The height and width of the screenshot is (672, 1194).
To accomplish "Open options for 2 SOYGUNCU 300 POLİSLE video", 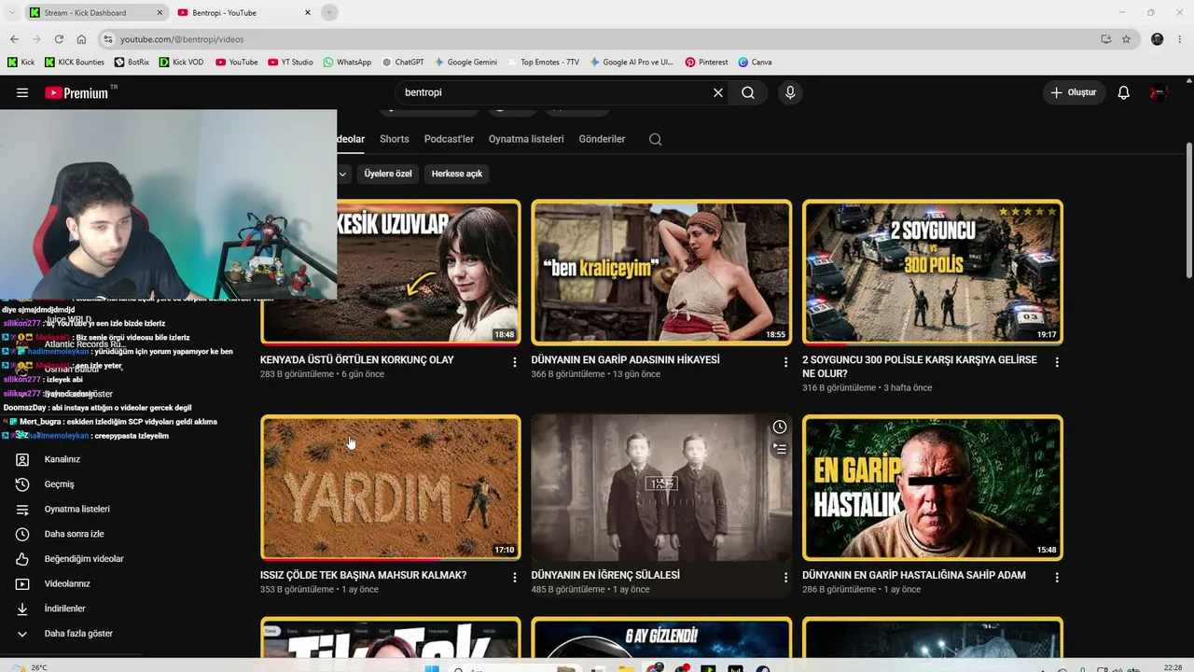I will [1057, 362].
